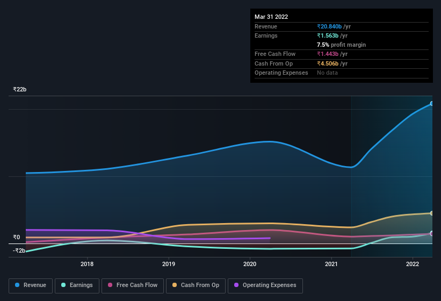
Task: Click the Free Cash Flow label in tooltip
Action: 275,54
